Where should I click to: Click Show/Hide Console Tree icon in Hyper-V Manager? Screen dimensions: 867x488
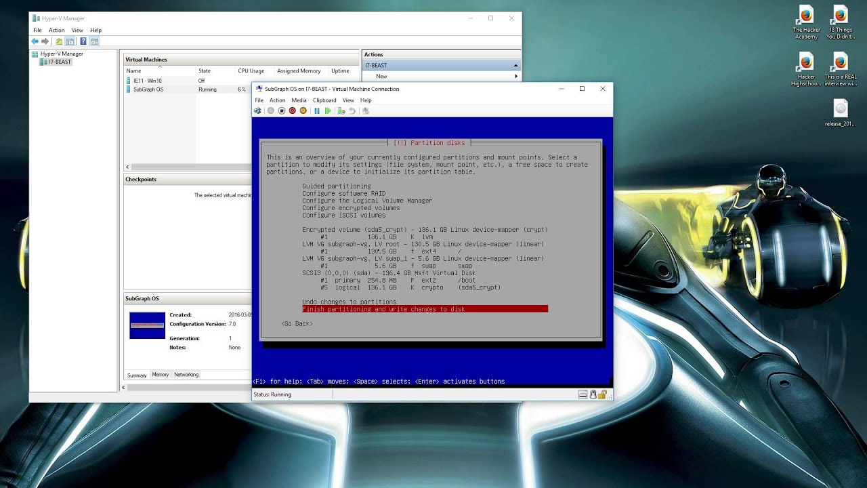(x=70, y=41)
